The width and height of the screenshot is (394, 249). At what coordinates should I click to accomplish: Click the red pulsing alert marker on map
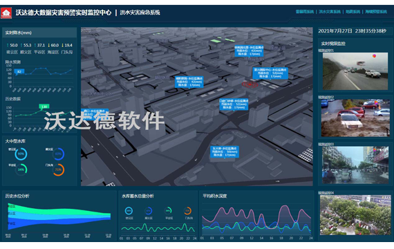pos(250,84)
